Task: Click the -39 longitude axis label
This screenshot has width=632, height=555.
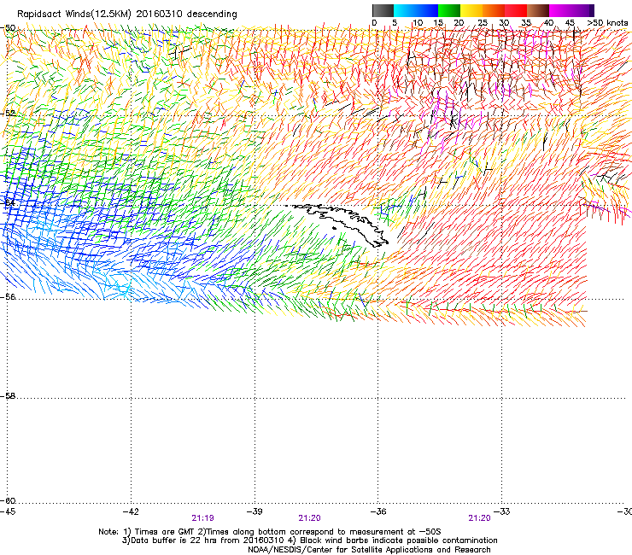Action: point(255,511)
